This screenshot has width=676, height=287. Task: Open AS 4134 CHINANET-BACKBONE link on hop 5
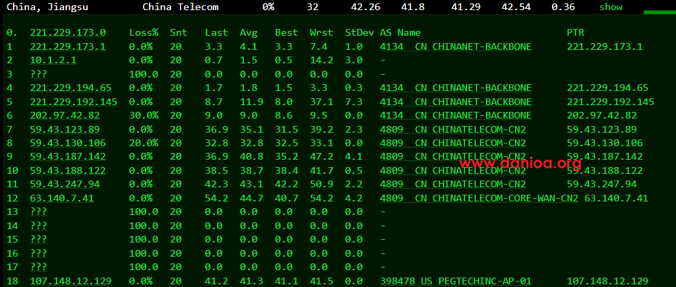(456, 102)
